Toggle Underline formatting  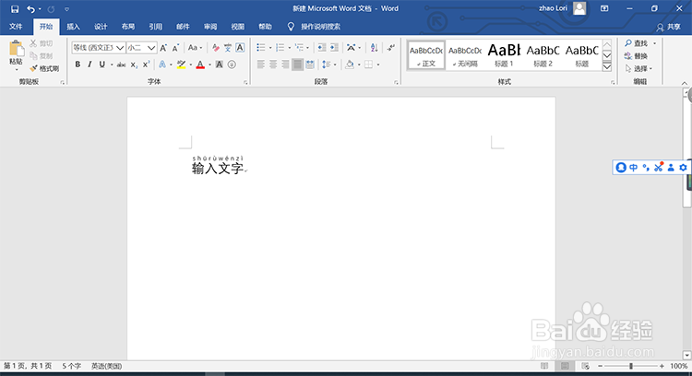pyautogui.click(x=101, y=65)
